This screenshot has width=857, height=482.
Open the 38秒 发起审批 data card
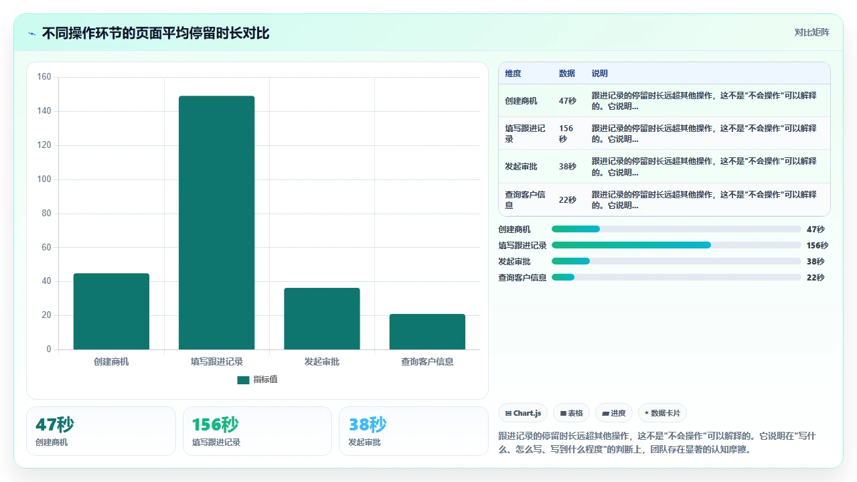[x=414, y=431]
